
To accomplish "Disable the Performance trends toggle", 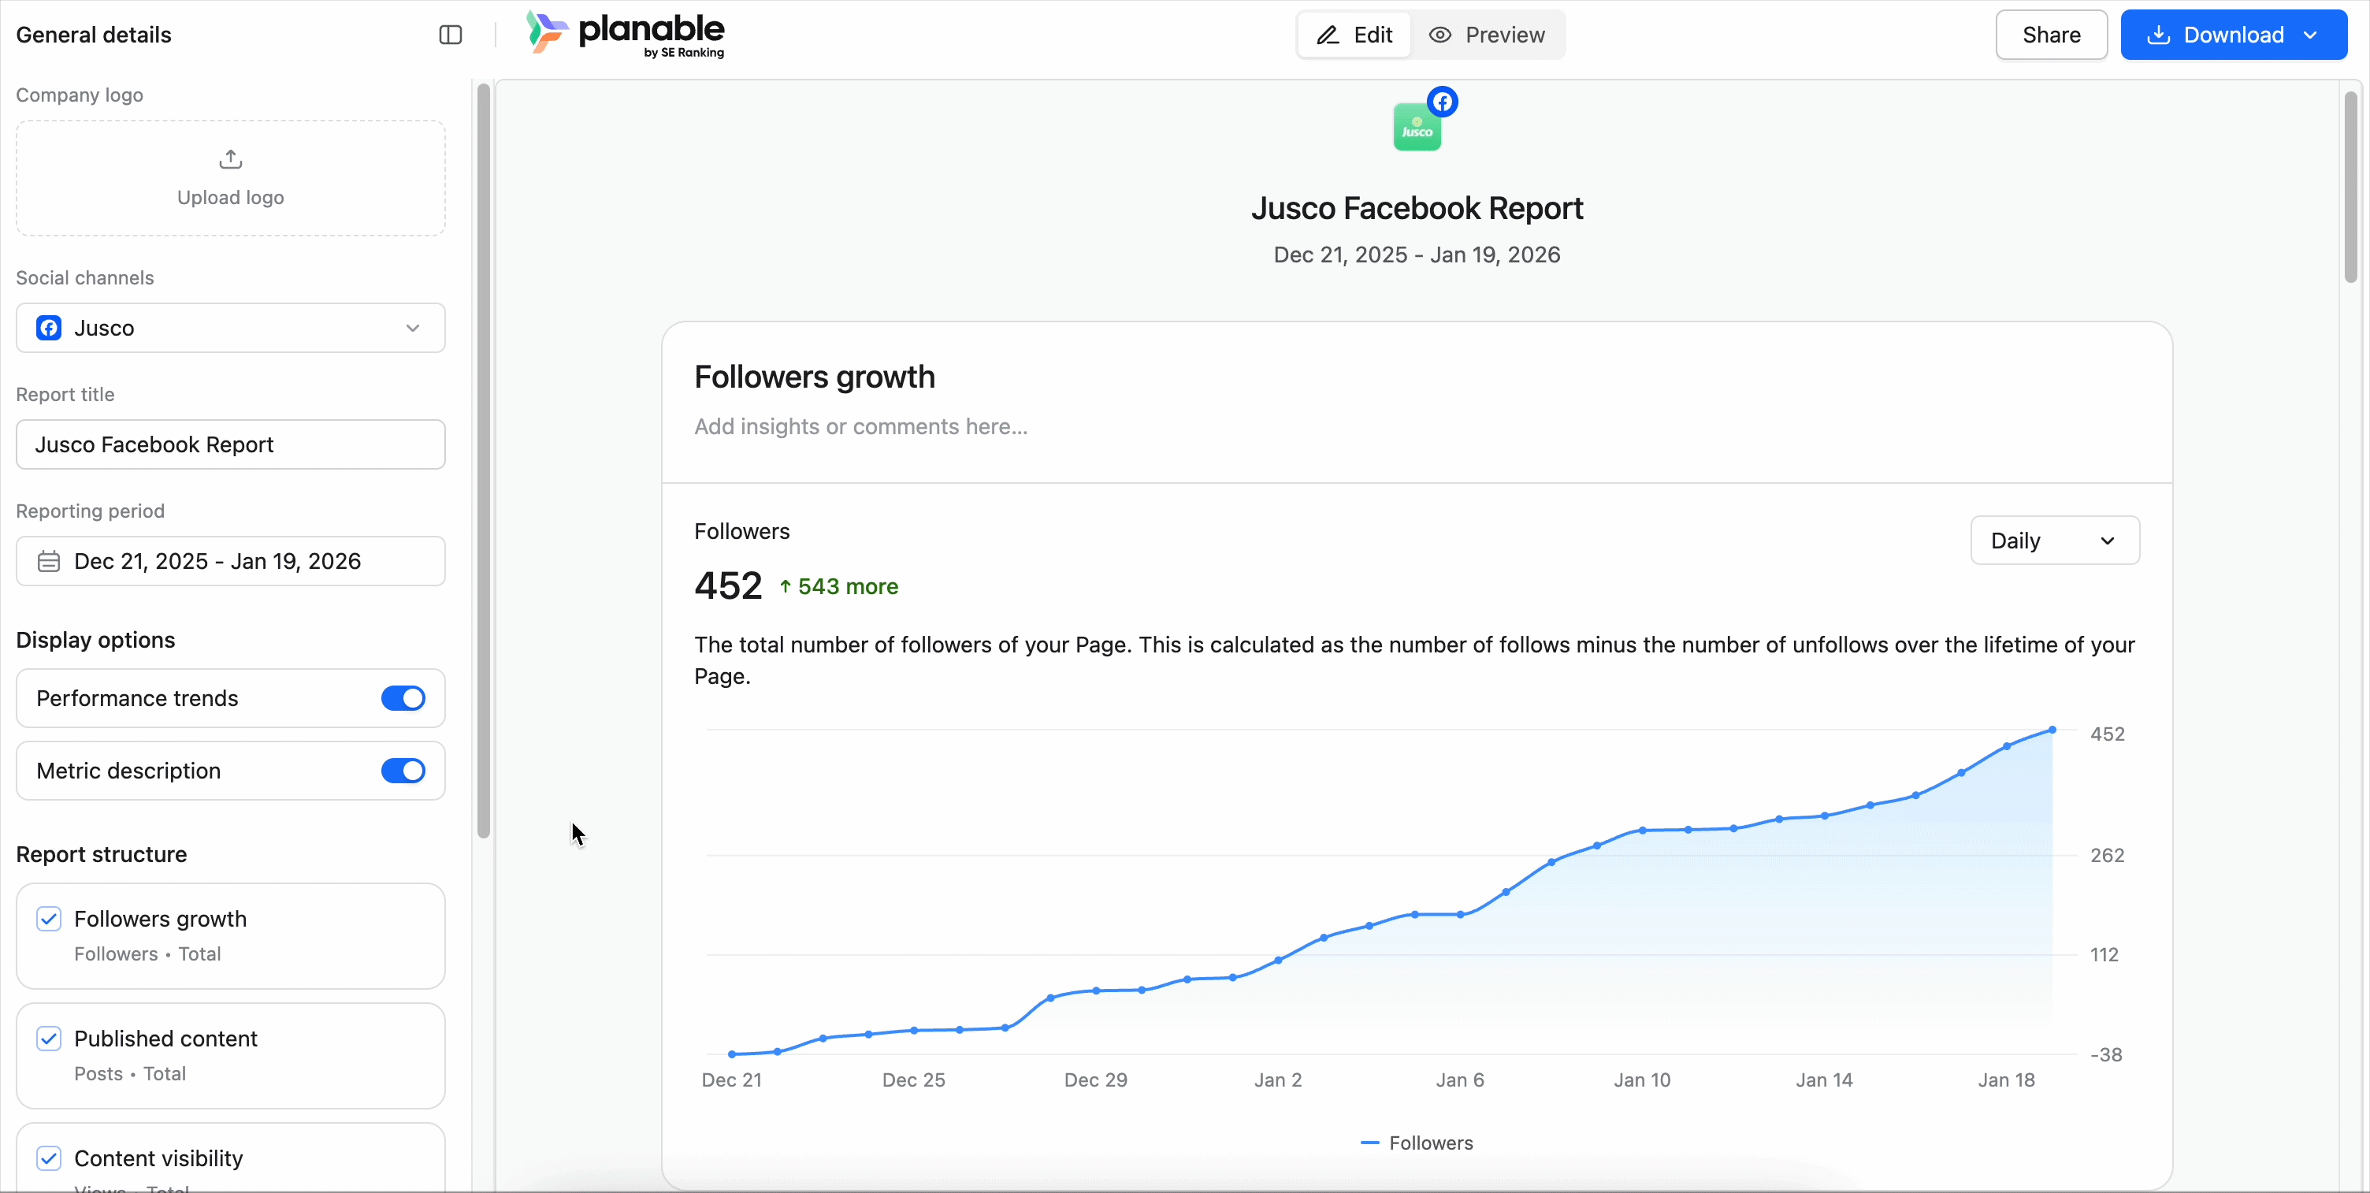I will (403, 698).
